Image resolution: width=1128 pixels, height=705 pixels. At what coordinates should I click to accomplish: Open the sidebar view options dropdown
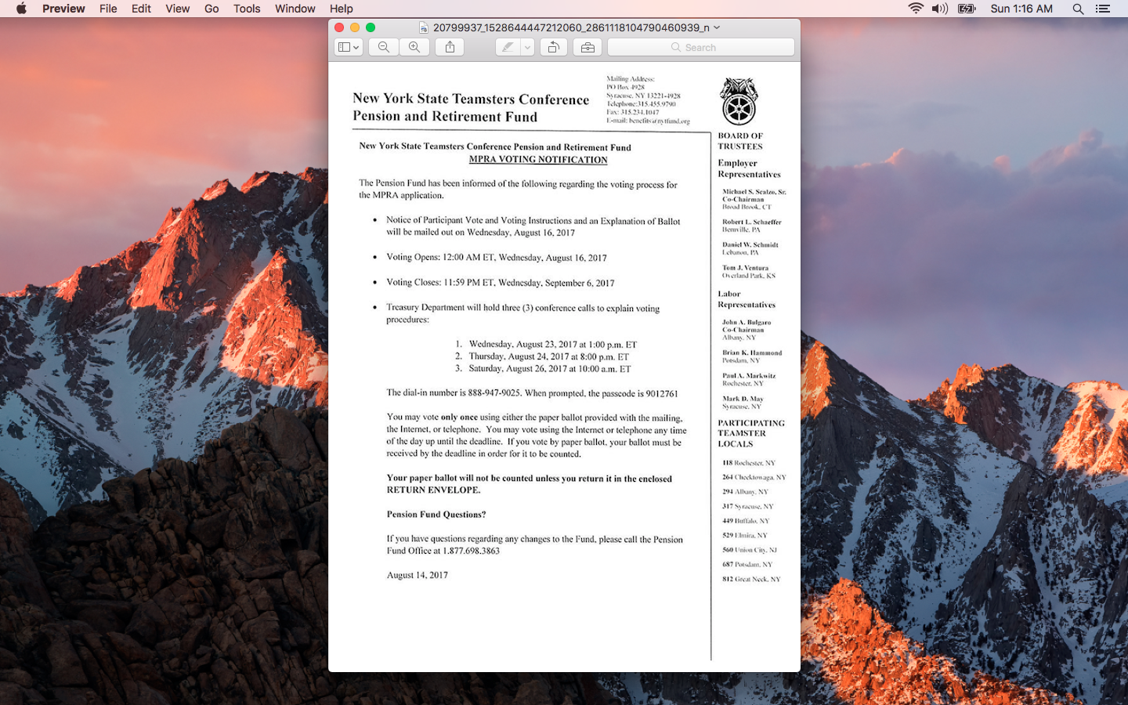click(349, 47)
